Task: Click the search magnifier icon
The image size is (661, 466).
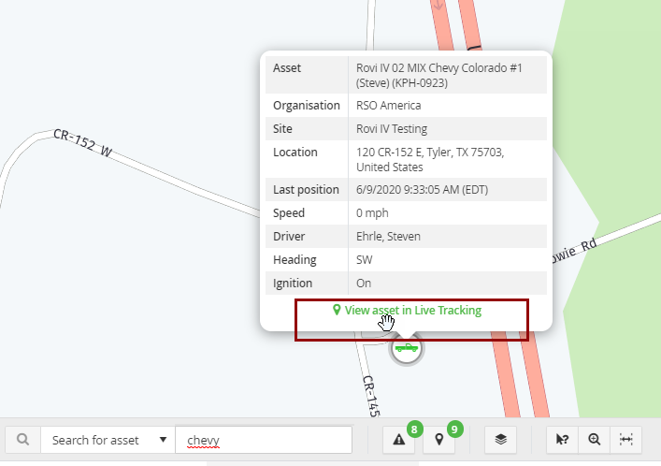Action: click(23, 440)
